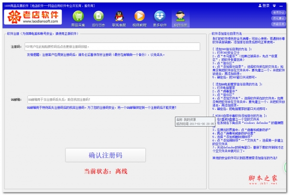Open the 联系客服 QQ penguin icon
Screen dimensions: 289x195
(x=119, y=19)
